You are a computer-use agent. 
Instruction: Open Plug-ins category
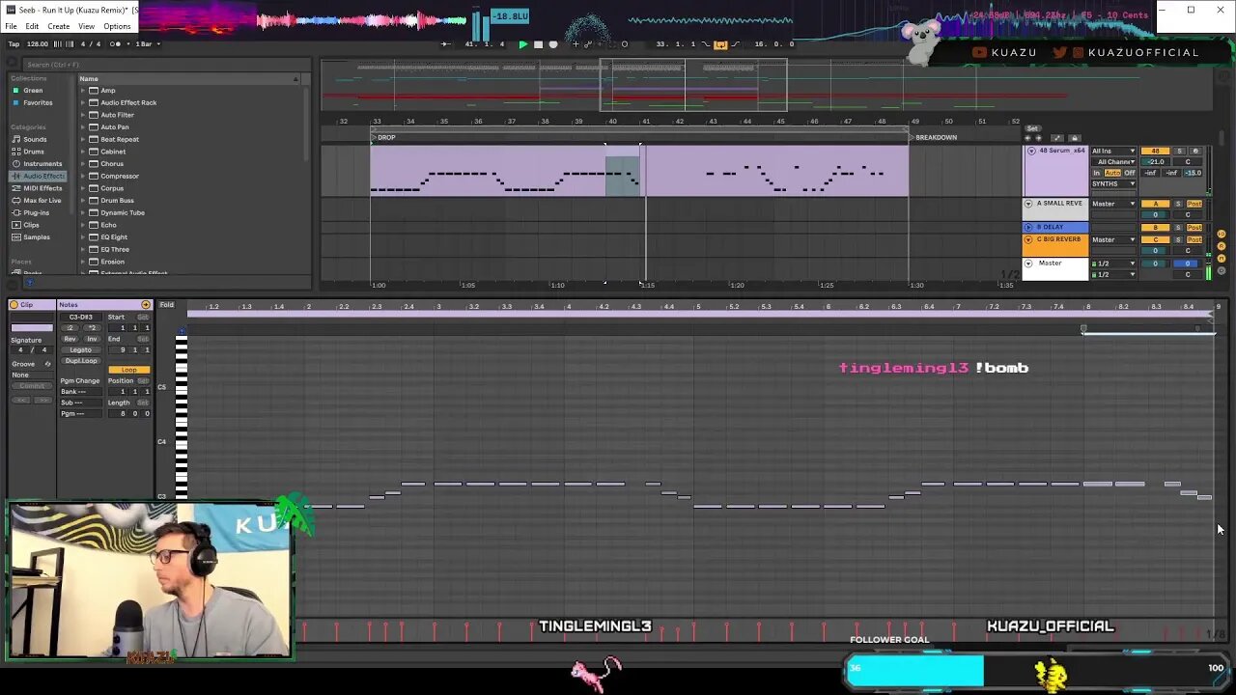(x=36, y=212)
